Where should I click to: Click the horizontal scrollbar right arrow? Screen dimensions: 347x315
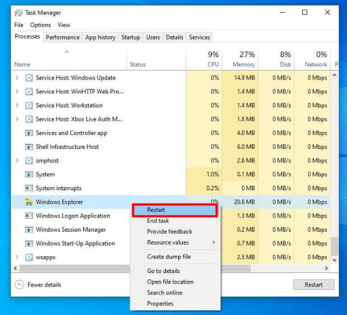pos(326,268)
